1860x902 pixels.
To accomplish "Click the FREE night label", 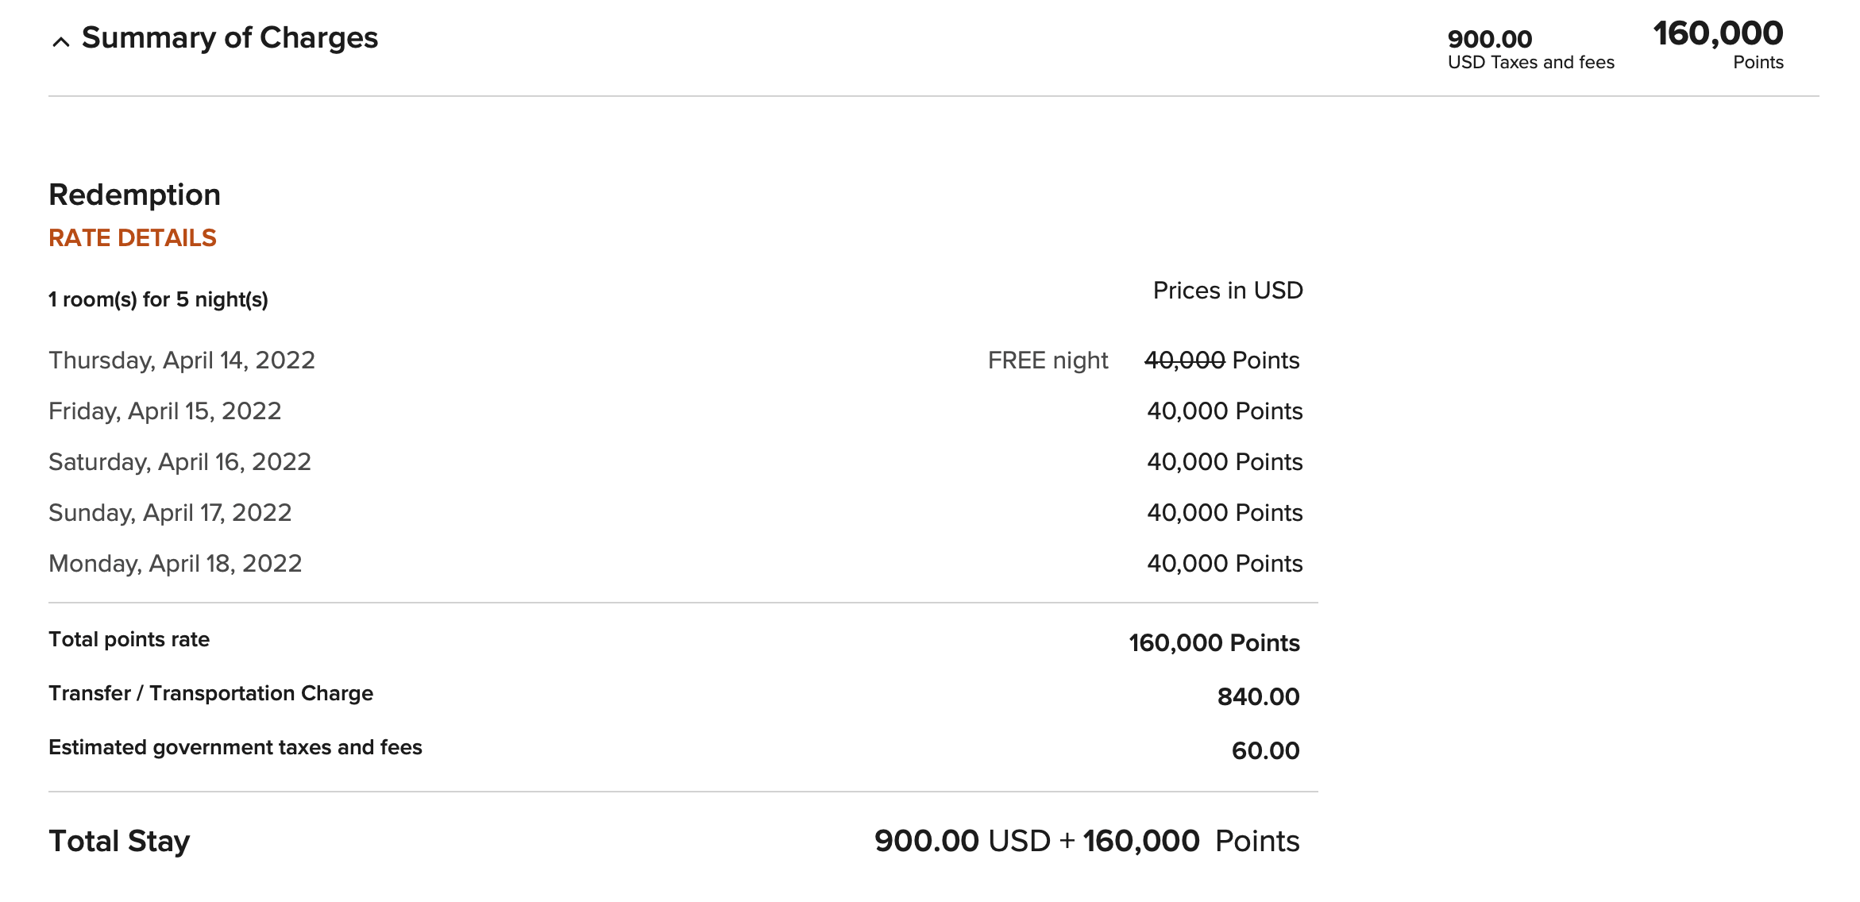I will click(x=1048, y=360).
